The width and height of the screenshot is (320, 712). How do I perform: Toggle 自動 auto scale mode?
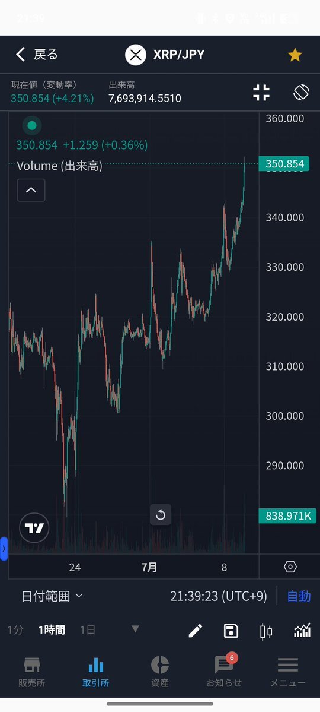299,596
